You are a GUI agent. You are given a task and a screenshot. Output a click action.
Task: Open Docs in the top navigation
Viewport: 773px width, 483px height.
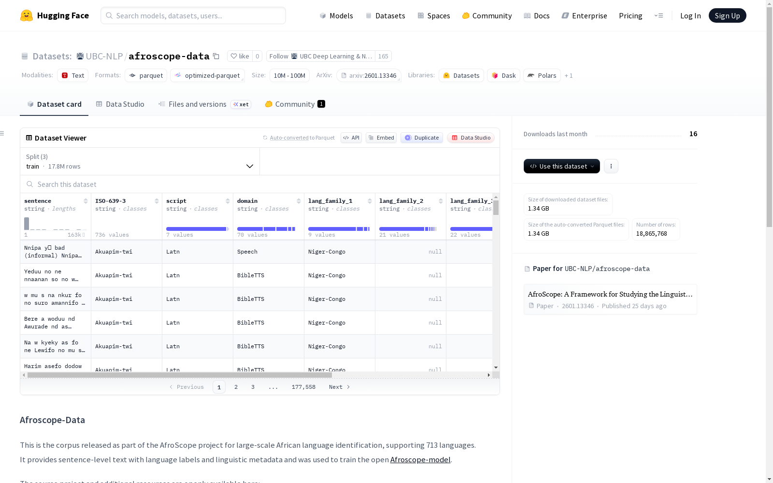click(x=536, y=15)
